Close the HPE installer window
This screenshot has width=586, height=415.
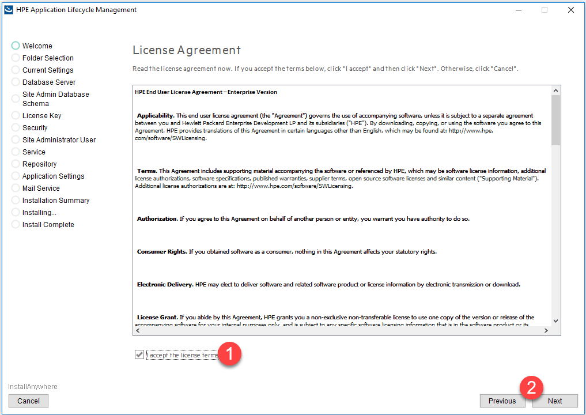click(570, 10)
